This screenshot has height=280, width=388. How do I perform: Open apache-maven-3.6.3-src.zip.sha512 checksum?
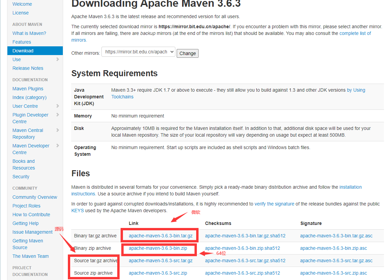[x=243, y=273]
